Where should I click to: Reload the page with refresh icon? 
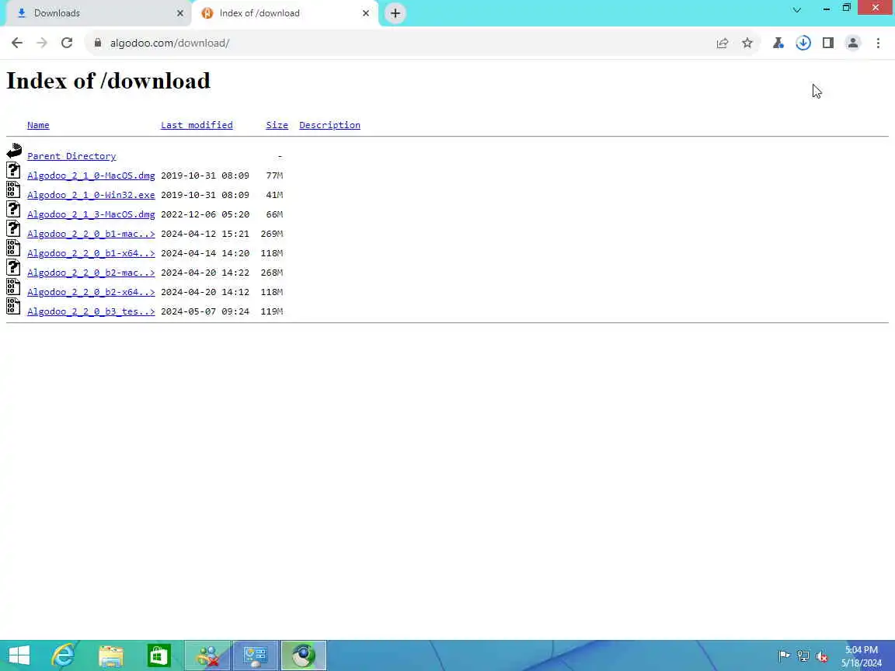(x=67, y=43)
